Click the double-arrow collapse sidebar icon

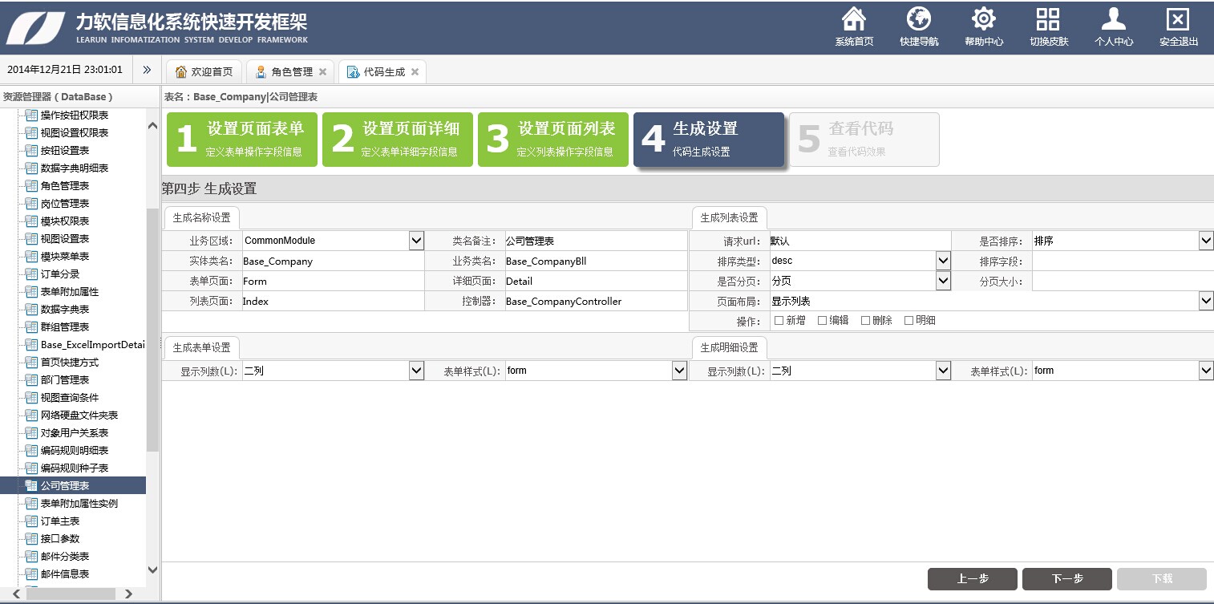click(147, 70)
